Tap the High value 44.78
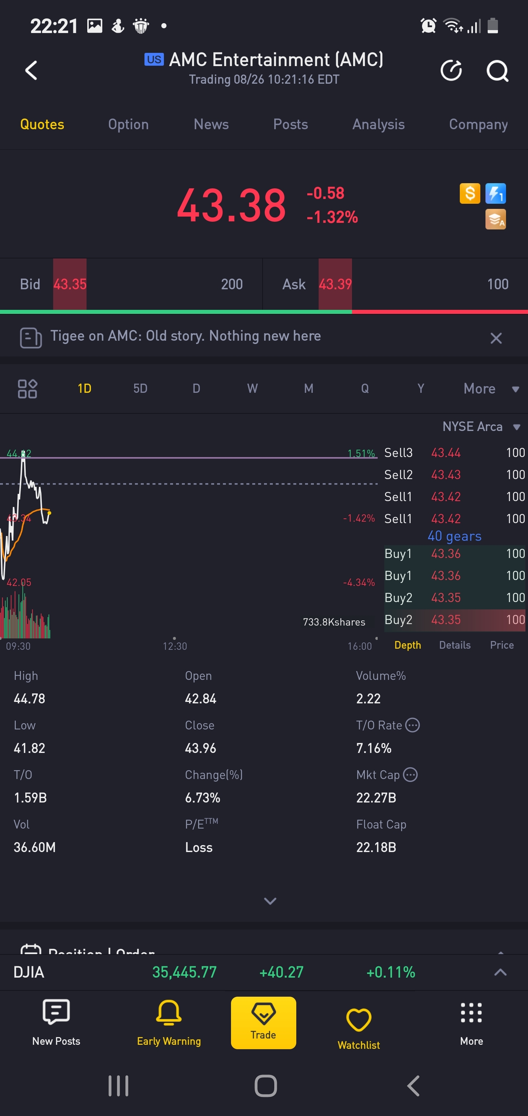This screenshot has height=1116, width=528. coord(29,699)
